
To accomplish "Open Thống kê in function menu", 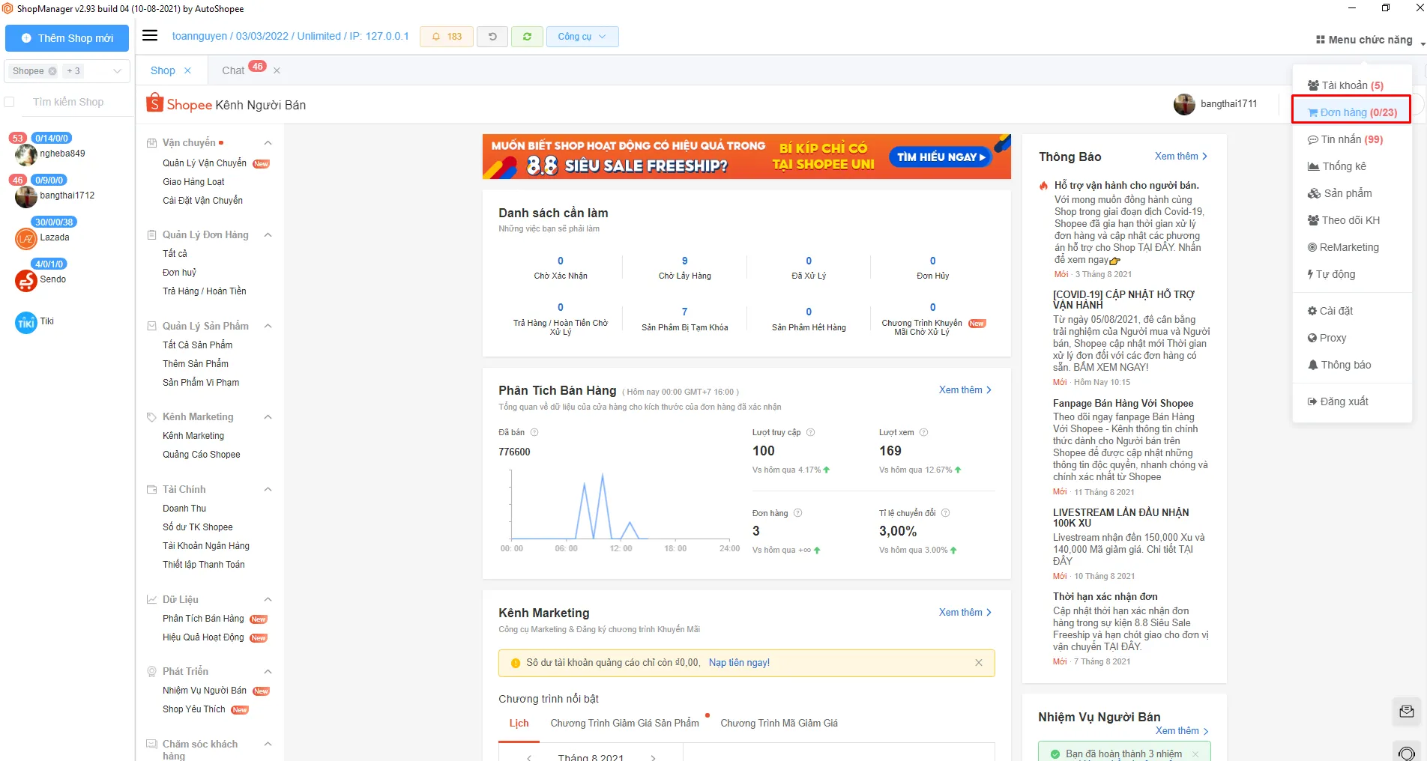I will coord(1337,166).
